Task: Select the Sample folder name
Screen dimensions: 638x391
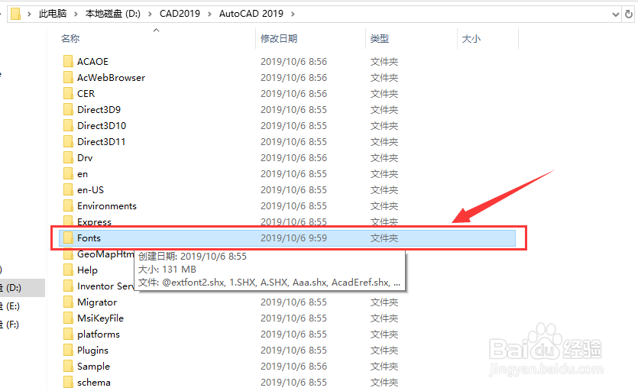Action: point(93,367)
